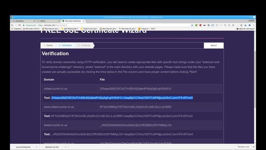Open the Магазин bookmark in the bookmarks bar
266x150 pixels.
click(32, 29)
